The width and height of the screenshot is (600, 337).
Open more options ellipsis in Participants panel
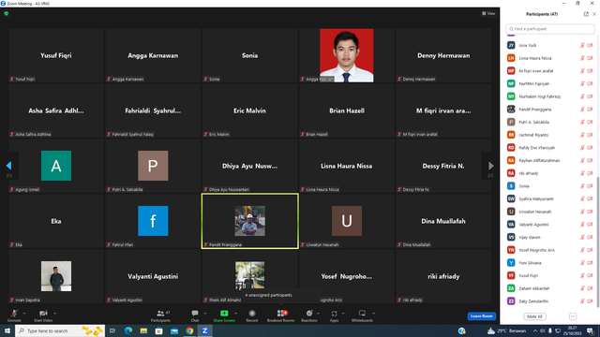pos(573,316)
